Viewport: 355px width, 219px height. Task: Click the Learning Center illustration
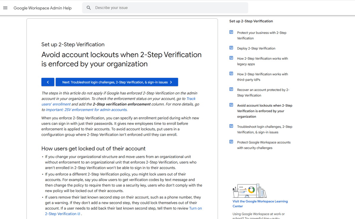click(249, 191)
